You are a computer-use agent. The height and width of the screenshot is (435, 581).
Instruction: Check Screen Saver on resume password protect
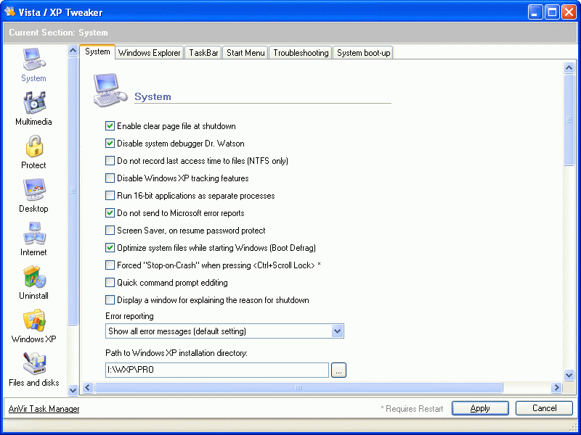pos(110,230)
